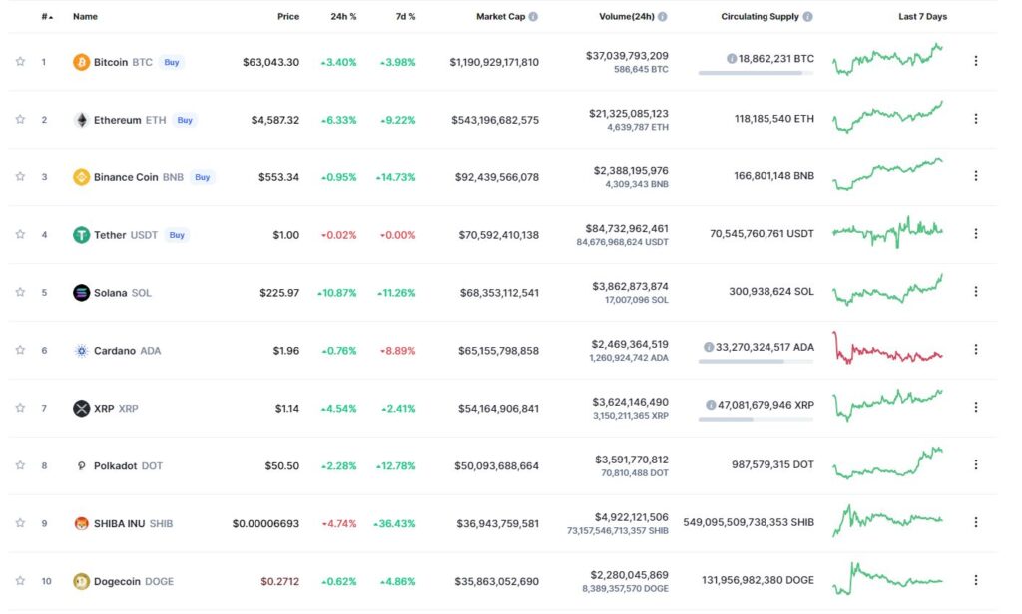This screenshot has height=614, width=1022.
Task: Click the Bitcoin circulating supply progress bar
Action: click(x=757, y=73)
